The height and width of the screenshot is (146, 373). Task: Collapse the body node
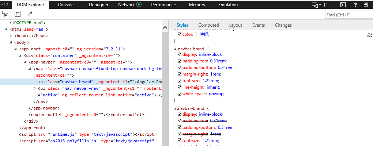(11, 43)
